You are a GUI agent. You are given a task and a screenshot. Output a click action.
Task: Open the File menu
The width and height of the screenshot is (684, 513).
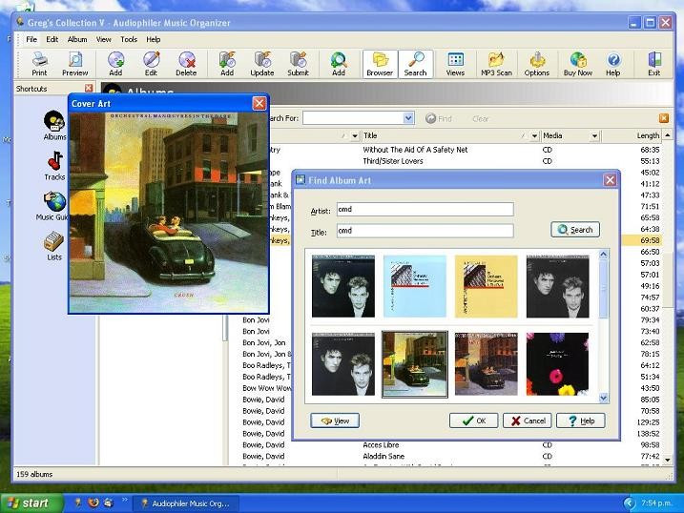pyautogui.click(x=31, y=39)
